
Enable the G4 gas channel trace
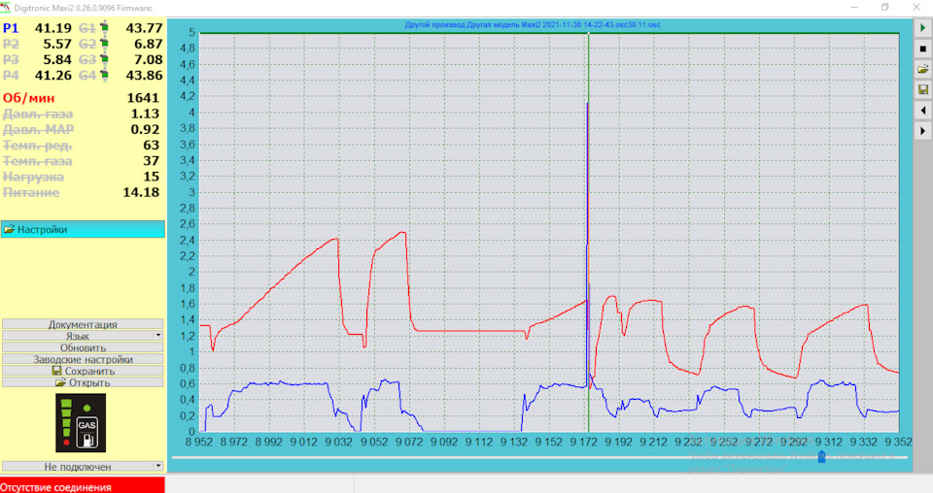87,76
